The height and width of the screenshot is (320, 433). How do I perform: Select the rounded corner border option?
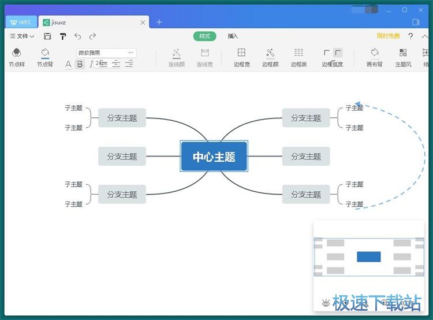[338, 53]
